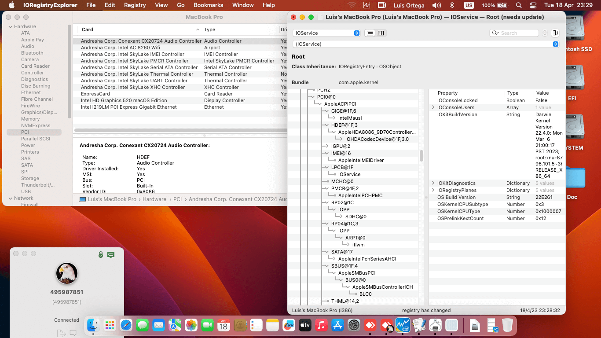Viewport: 601px width, 338px height.
Task: Expand the IOKitDiagnostics property
Action: point(433,183)
